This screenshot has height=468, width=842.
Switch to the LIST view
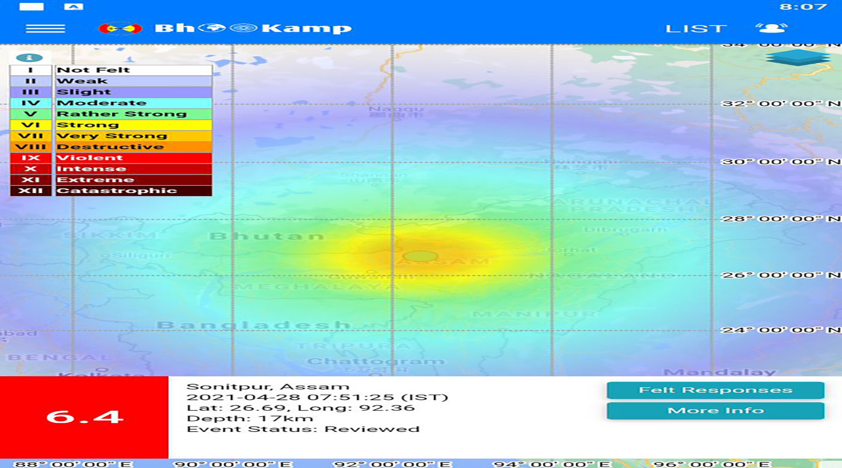[696, 28]
